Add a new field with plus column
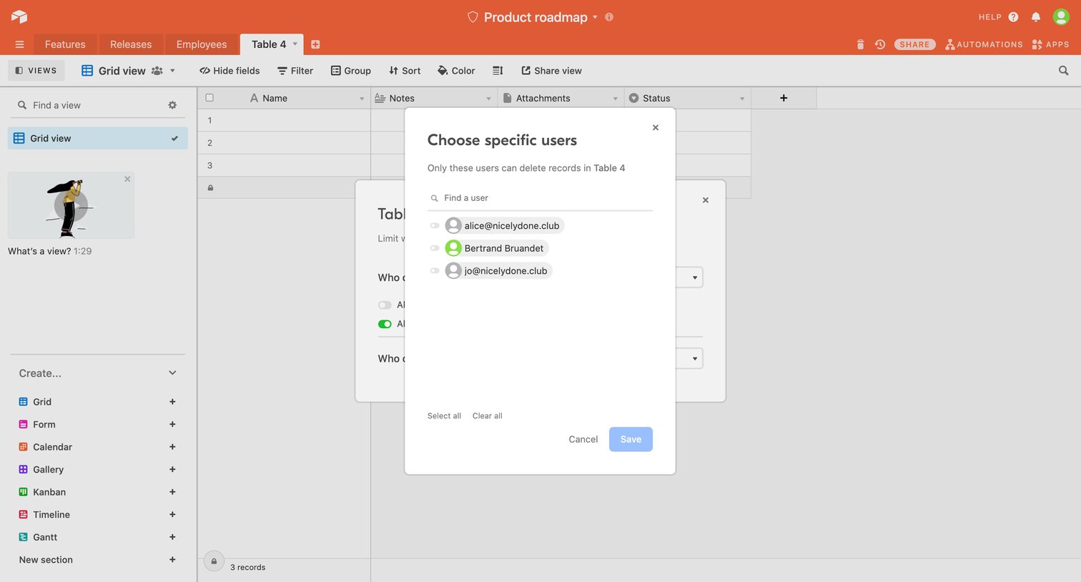Screen dimensions: 1081x582 point(784,98)
